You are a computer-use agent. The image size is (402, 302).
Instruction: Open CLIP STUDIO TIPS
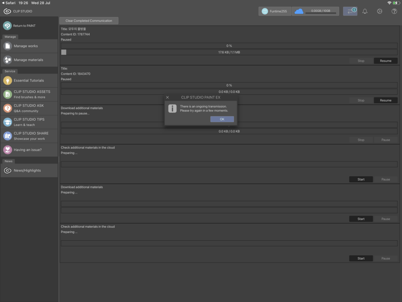point(29,122)
